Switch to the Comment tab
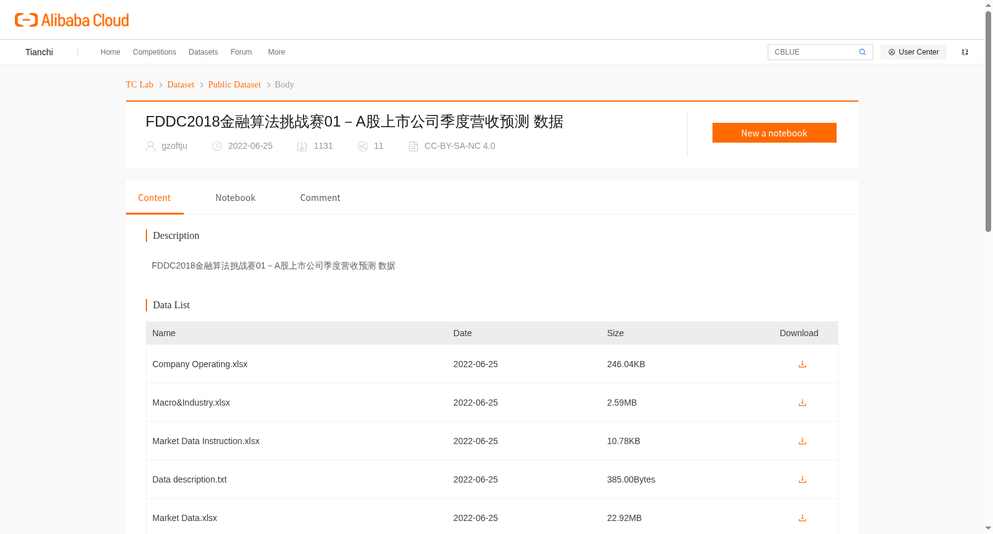This screenshot has width=993, height=534. 320,198
